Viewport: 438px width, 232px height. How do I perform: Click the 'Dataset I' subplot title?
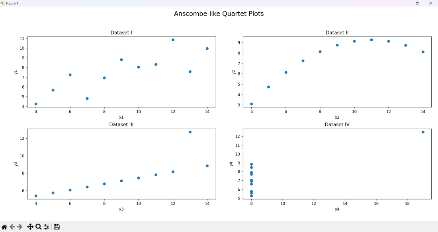click(121, 33)
